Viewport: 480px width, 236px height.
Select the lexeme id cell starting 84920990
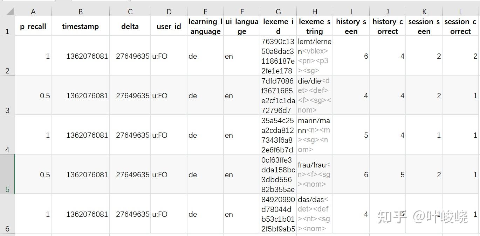pyautogui.click(x=278, y=214)
